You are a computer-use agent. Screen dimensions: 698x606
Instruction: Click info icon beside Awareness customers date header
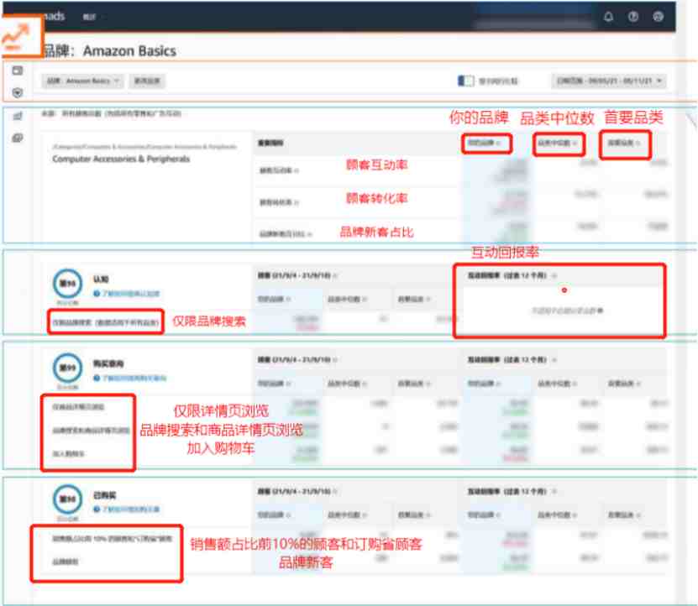(x=335, y=276)
